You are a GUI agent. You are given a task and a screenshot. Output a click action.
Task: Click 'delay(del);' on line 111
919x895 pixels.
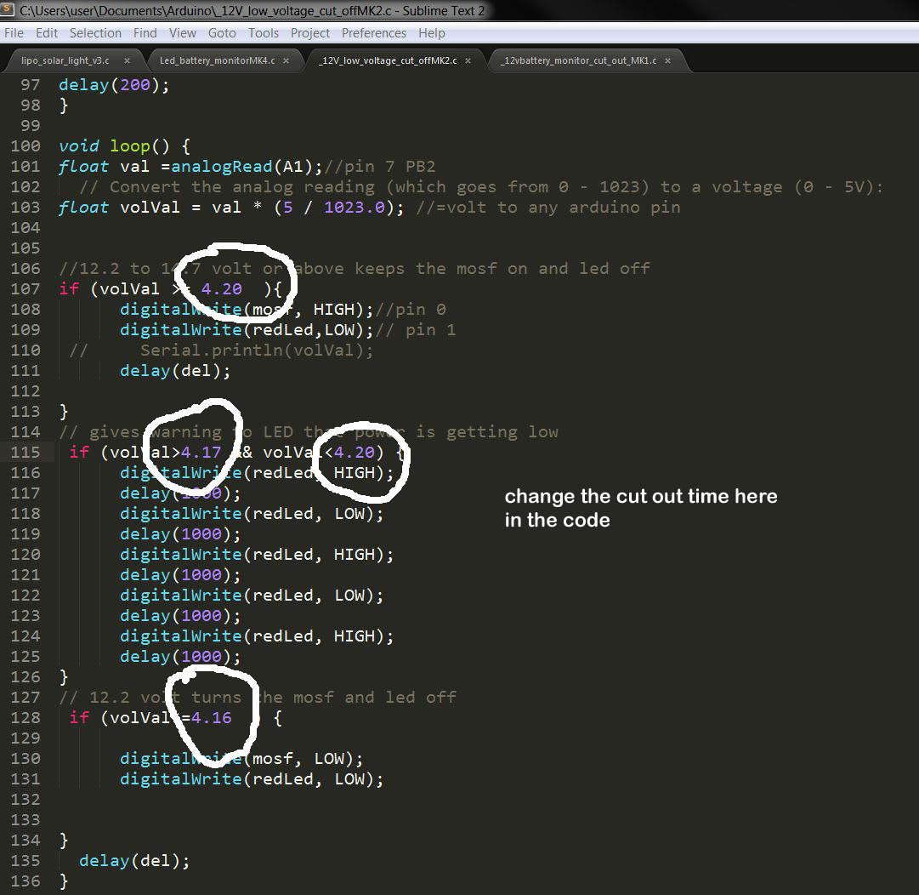pos(175,371)
